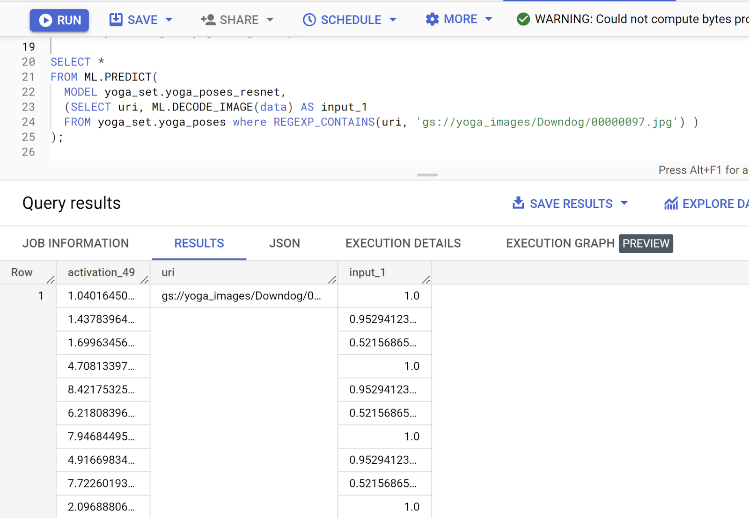Open the MORE options dropdown arrow

click(x=489, y=19)
